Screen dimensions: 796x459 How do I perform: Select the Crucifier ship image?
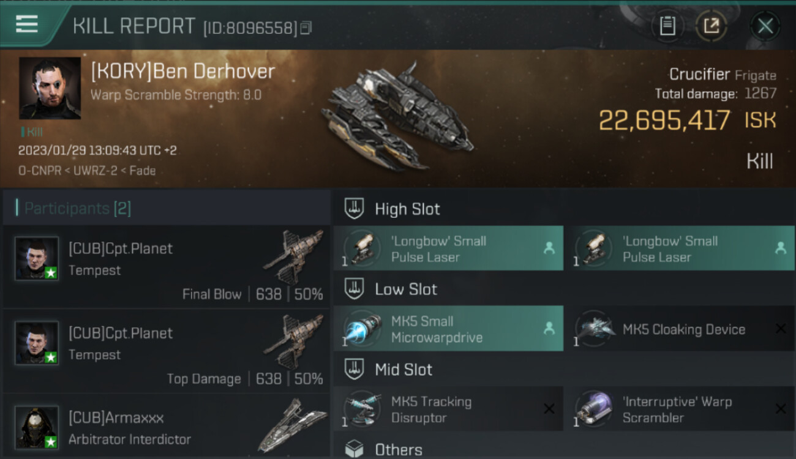coord(398,118)
